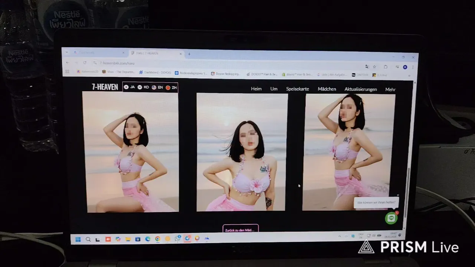This screenshot has width=475, height=267.
Task: Launch Microsoft Edge from the taskbar
Action: pos(148,239)
